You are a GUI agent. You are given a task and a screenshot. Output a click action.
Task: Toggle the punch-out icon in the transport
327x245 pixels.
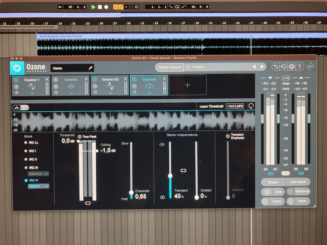[x=183, y=7]
